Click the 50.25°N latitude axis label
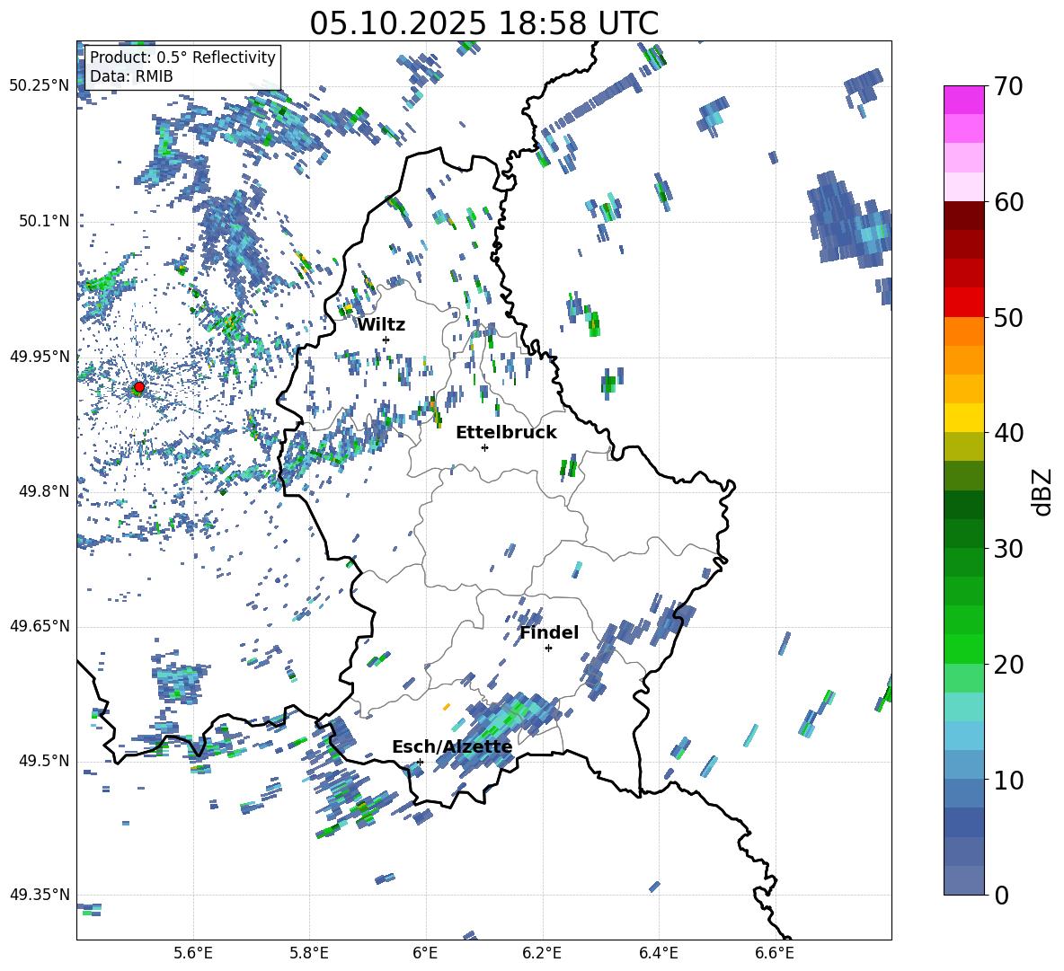Viewport: 1064px width, 971px height. point(40,85)
